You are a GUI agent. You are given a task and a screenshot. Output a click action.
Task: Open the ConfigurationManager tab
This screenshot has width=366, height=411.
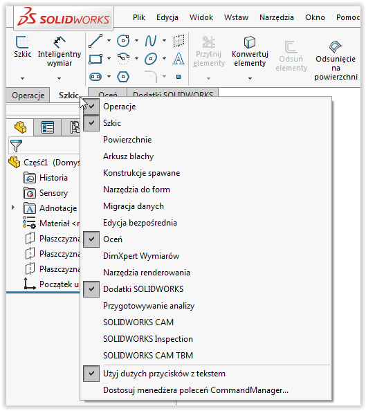tap(75, 127)
